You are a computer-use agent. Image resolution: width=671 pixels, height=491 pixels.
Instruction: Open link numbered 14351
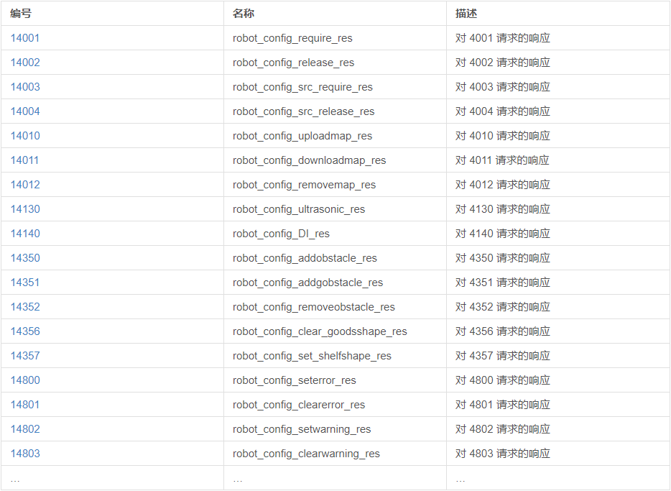click(x=25, y=283)
